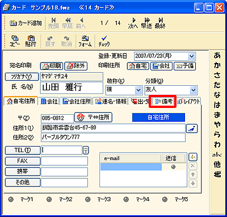
Task: Select 自宅 as print address
Action: (x=138, y=66)
